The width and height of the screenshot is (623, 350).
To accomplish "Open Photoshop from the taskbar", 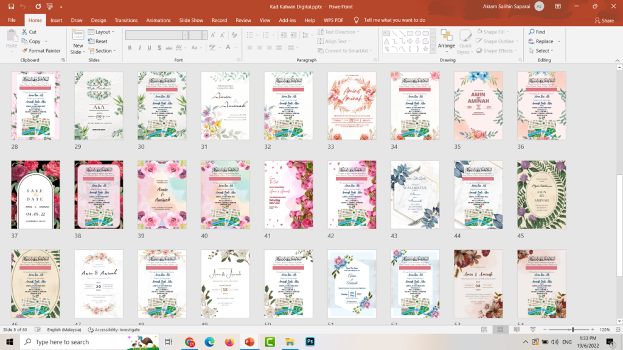I will pos(310,341).
